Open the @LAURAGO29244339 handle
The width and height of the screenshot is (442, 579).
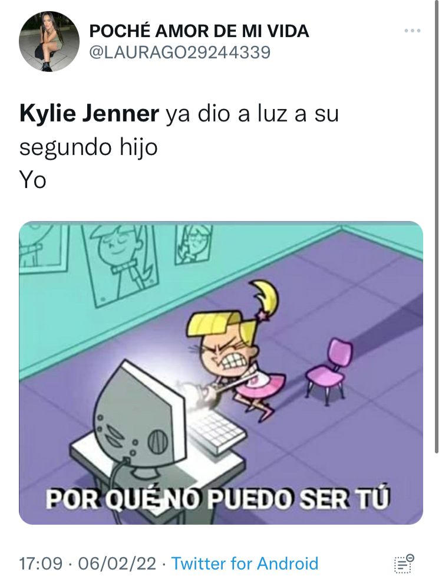[180, 52]
